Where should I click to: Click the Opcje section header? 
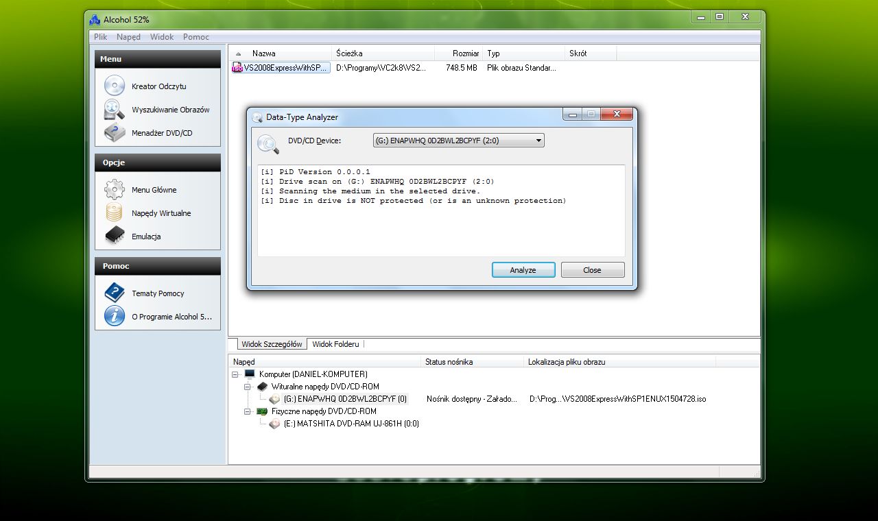158,162
